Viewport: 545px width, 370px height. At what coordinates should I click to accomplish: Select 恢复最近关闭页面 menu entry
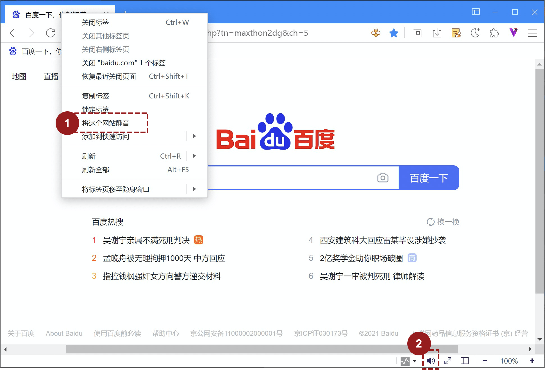pos(134,76)
